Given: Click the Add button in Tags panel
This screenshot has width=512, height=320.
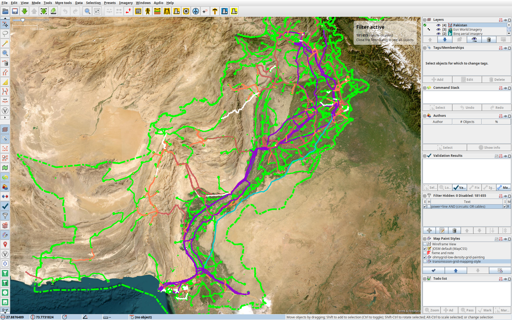Looking at the screenshot, I should (x=437, y=79).
